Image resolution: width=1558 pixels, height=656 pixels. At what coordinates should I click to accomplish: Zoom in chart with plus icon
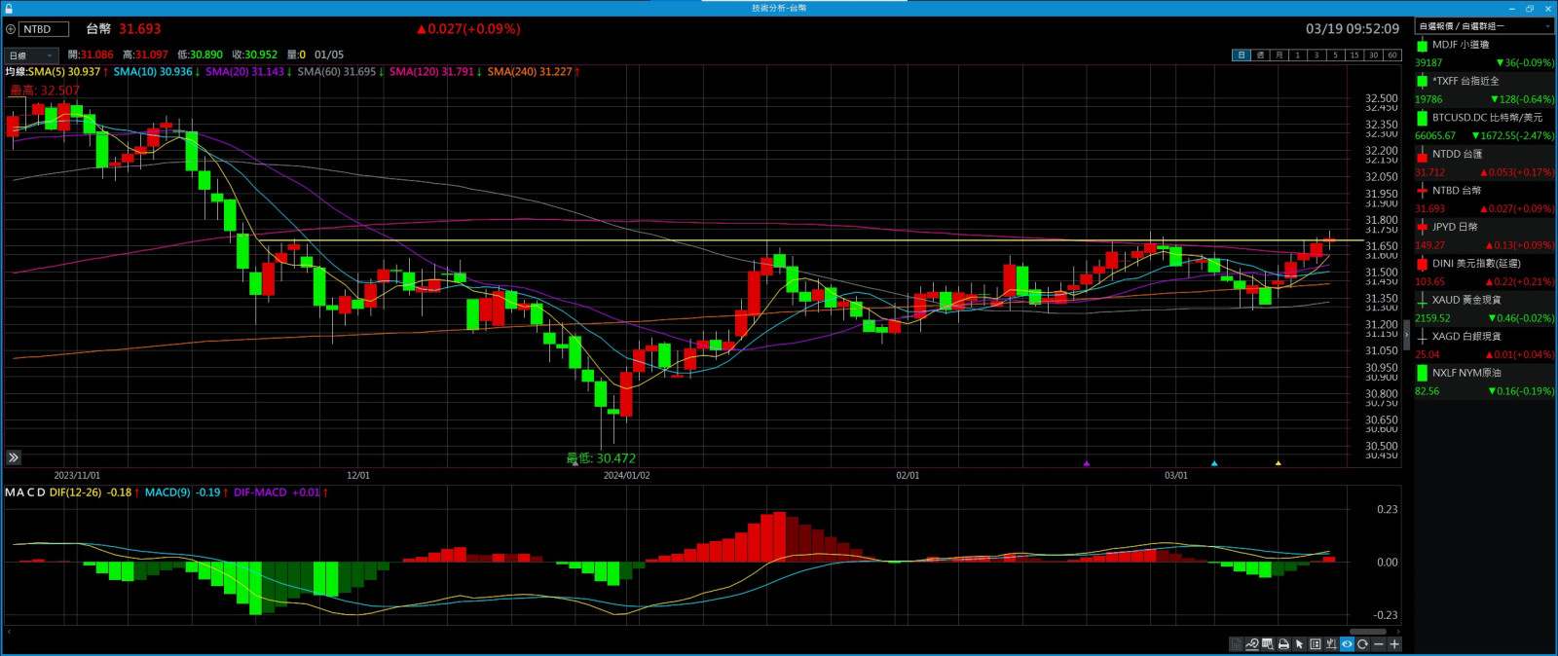[x=1394, y=644]
